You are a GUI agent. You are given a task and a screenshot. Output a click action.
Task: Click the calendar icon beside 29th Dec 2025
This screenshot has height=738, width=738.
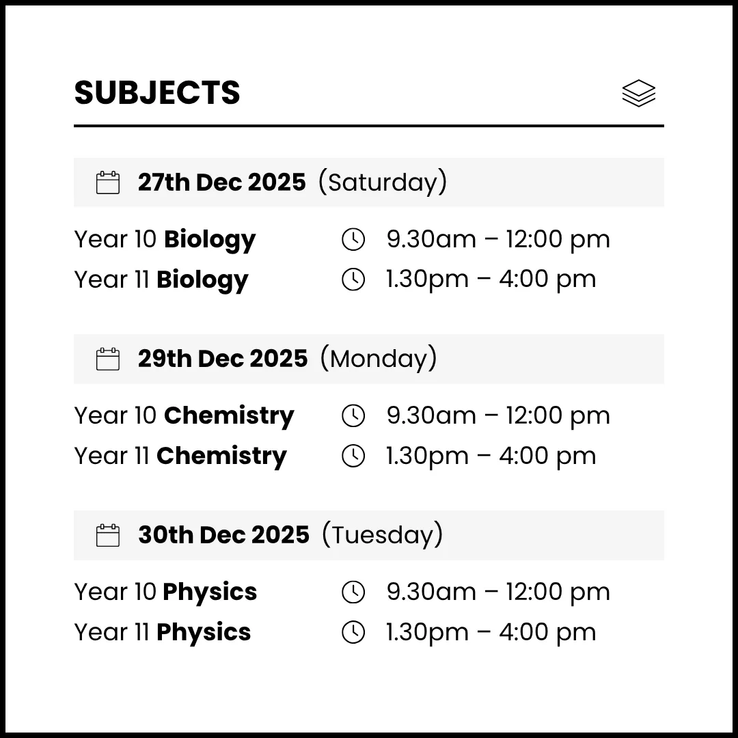click(108, 359)
